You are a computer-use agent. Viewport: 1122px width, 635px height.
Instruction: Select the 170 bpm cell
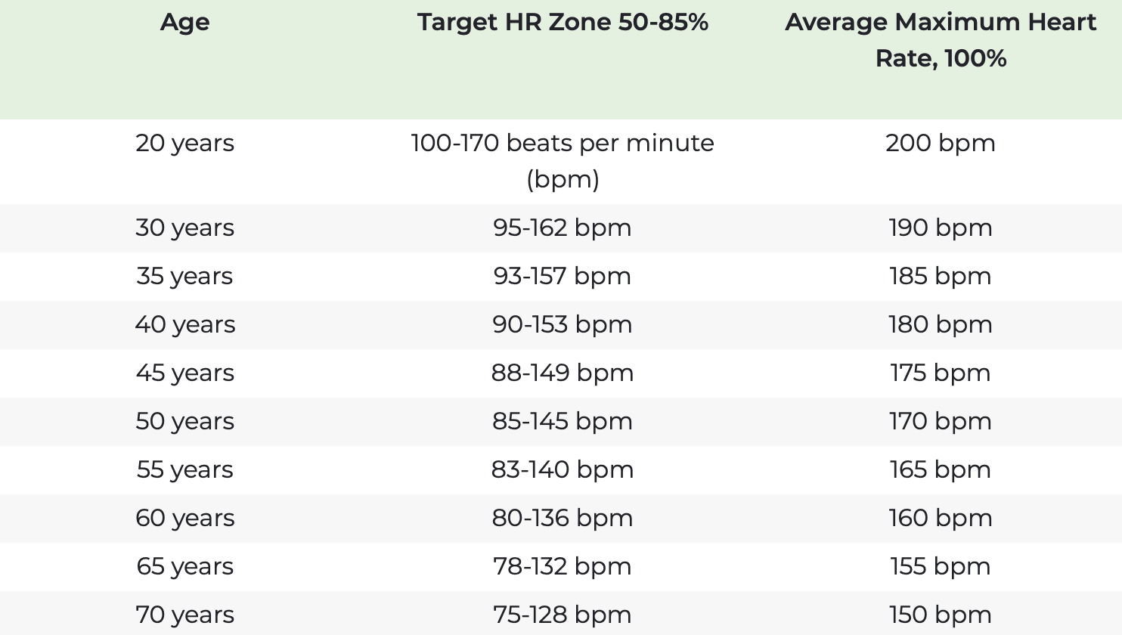941,421
